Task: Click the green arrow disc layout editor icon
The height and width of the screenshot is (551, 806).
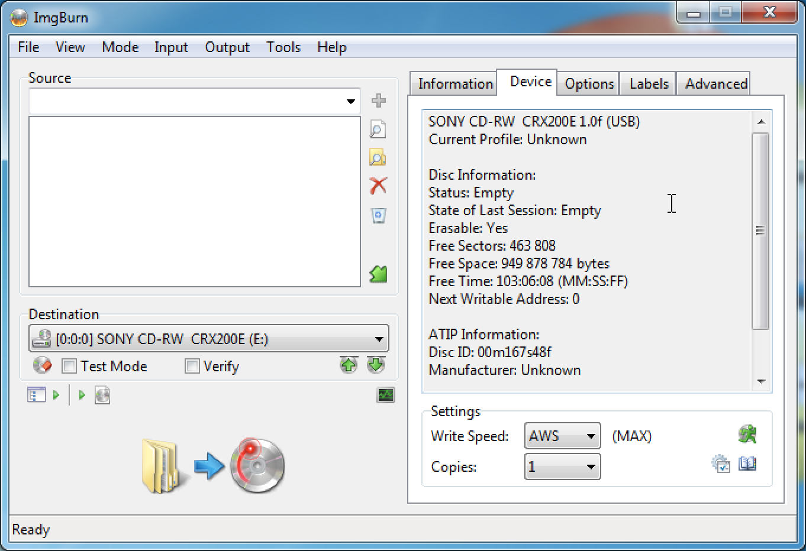Action: click(378, 274)
